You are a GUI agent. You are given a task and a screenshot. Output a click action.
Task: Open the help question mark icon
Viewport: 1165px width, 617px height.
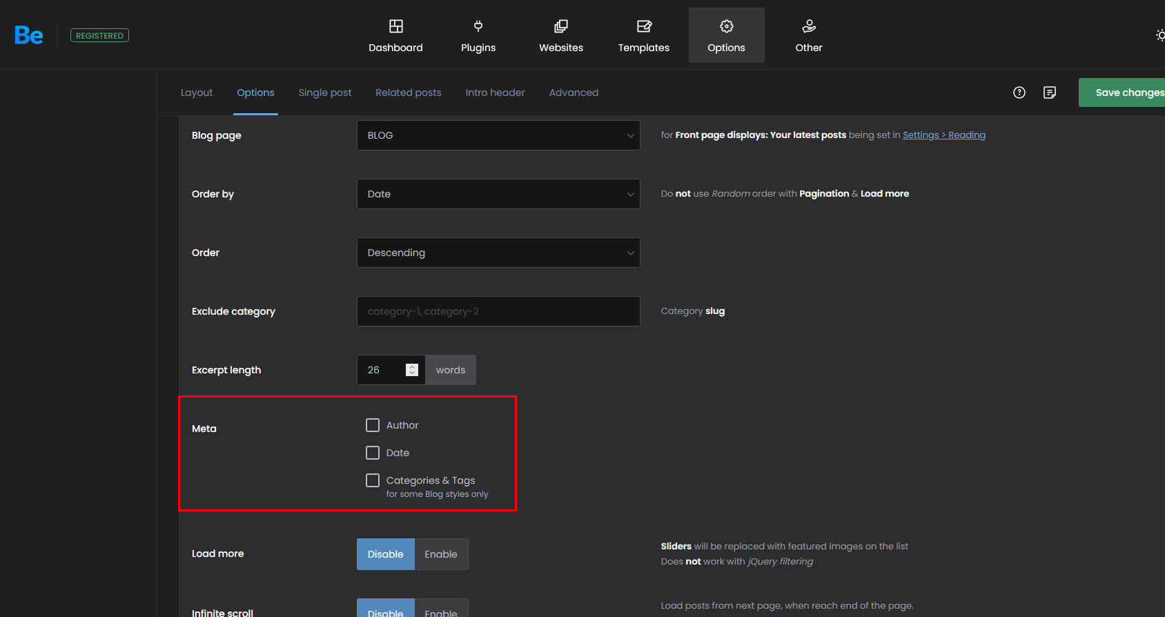[1019, 92]
